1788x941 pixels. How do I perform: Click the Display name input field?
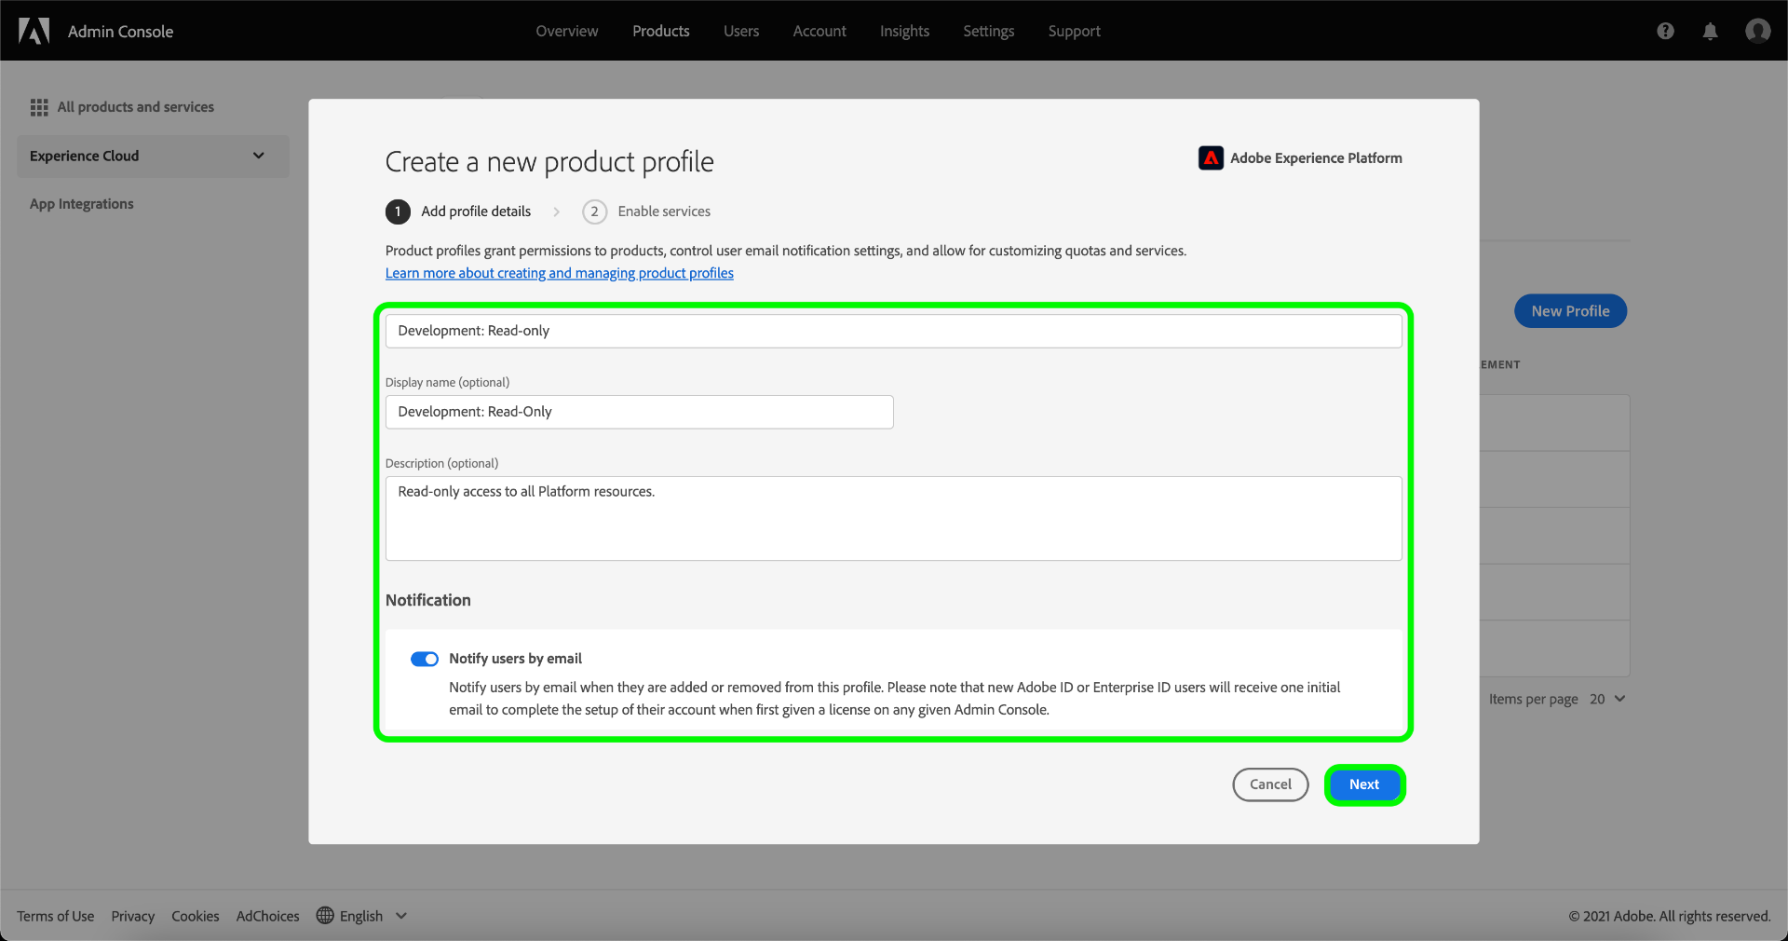(x=639, y=412)
